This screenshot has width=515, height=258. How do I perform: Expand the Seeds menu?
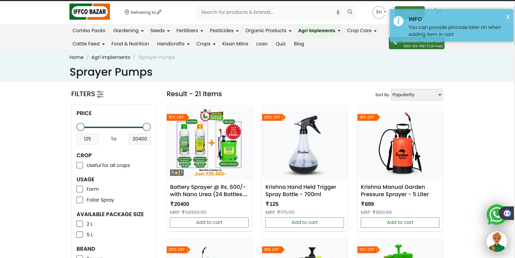[160, 31]
